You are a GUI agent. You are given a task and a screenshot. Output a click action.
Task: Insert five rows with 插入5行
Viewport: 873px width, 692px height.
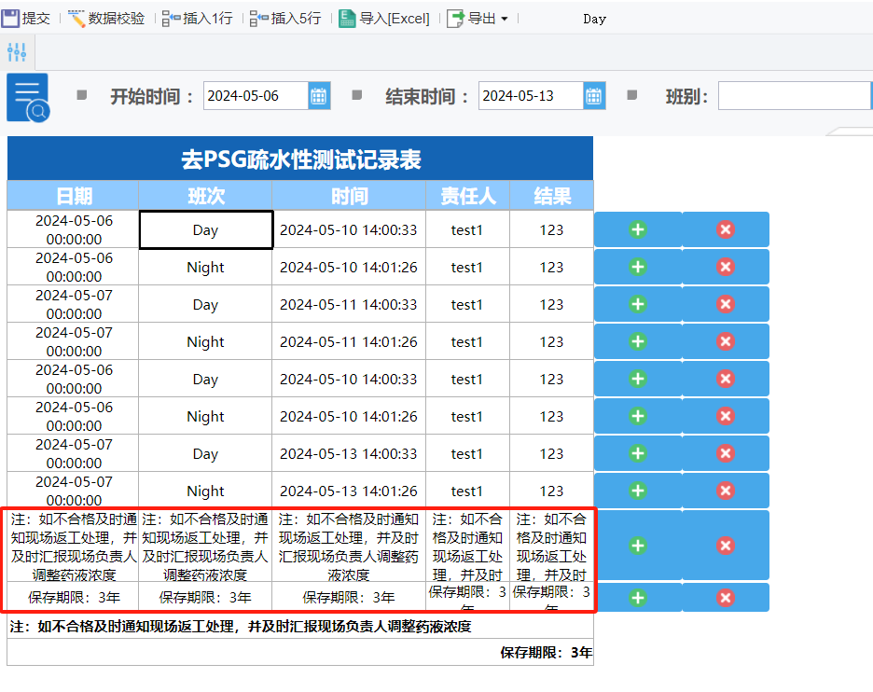[285, 19]
